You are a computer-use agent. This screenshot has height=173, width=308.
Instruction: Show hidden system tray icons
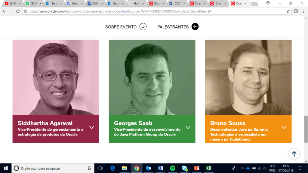click(242, 168)
